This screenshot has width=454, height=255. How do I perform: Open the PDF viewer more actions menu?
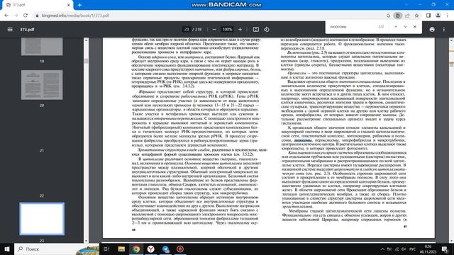pos(444,29)
